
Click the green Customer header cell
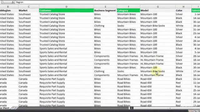coord(67,10)
